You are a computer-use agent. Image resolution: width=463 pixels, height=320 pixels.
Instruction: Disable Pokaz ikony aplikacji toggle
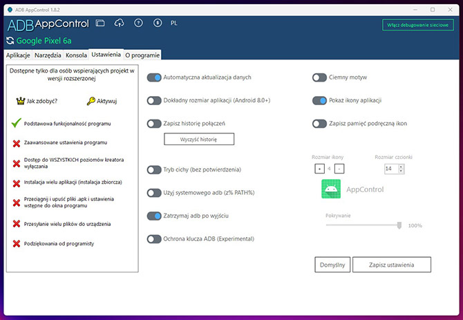[x=319, y=101]
